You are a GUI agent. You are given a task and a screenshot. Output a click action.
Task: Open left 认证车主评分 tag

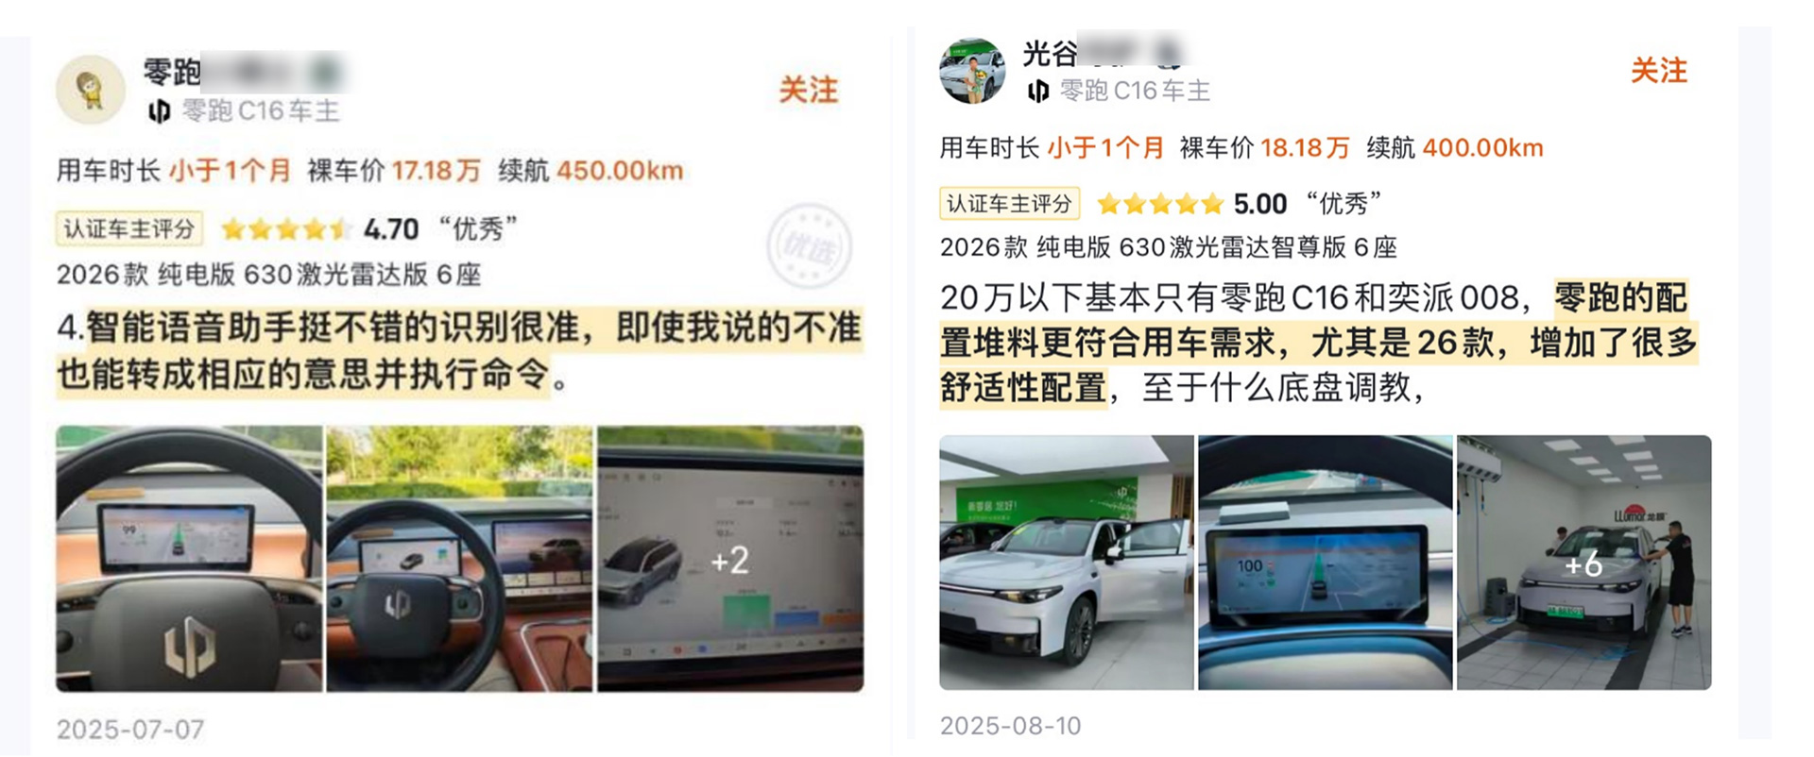click(129, 228)
